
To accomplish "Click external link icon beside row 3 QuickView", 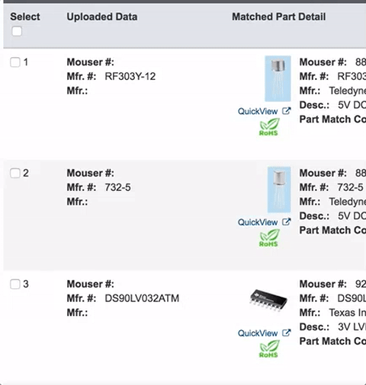I will (x=287, y=332).
